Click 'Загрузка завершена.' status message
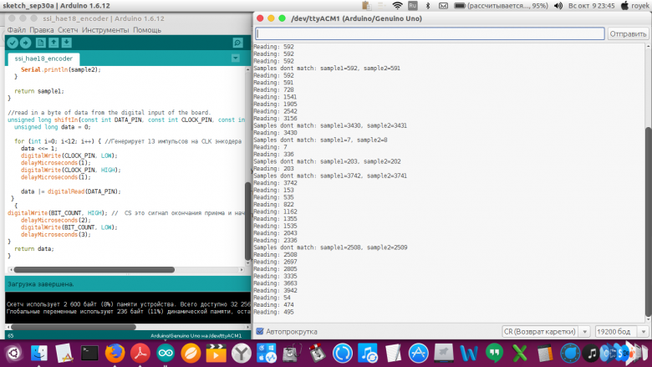 pos(41,284)
